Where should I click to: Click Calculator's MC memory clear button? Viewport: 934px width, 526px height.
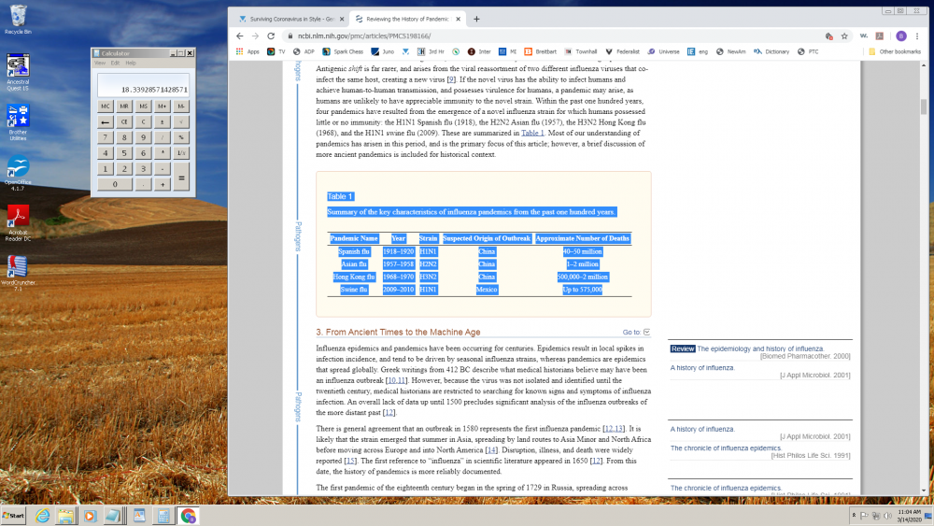coord(106,106)
